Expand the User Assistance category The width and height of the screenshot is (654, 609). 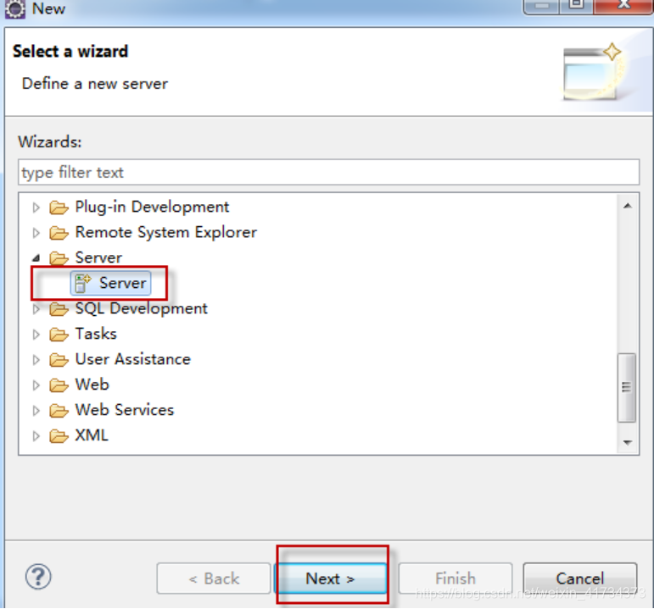coord(36,360)
